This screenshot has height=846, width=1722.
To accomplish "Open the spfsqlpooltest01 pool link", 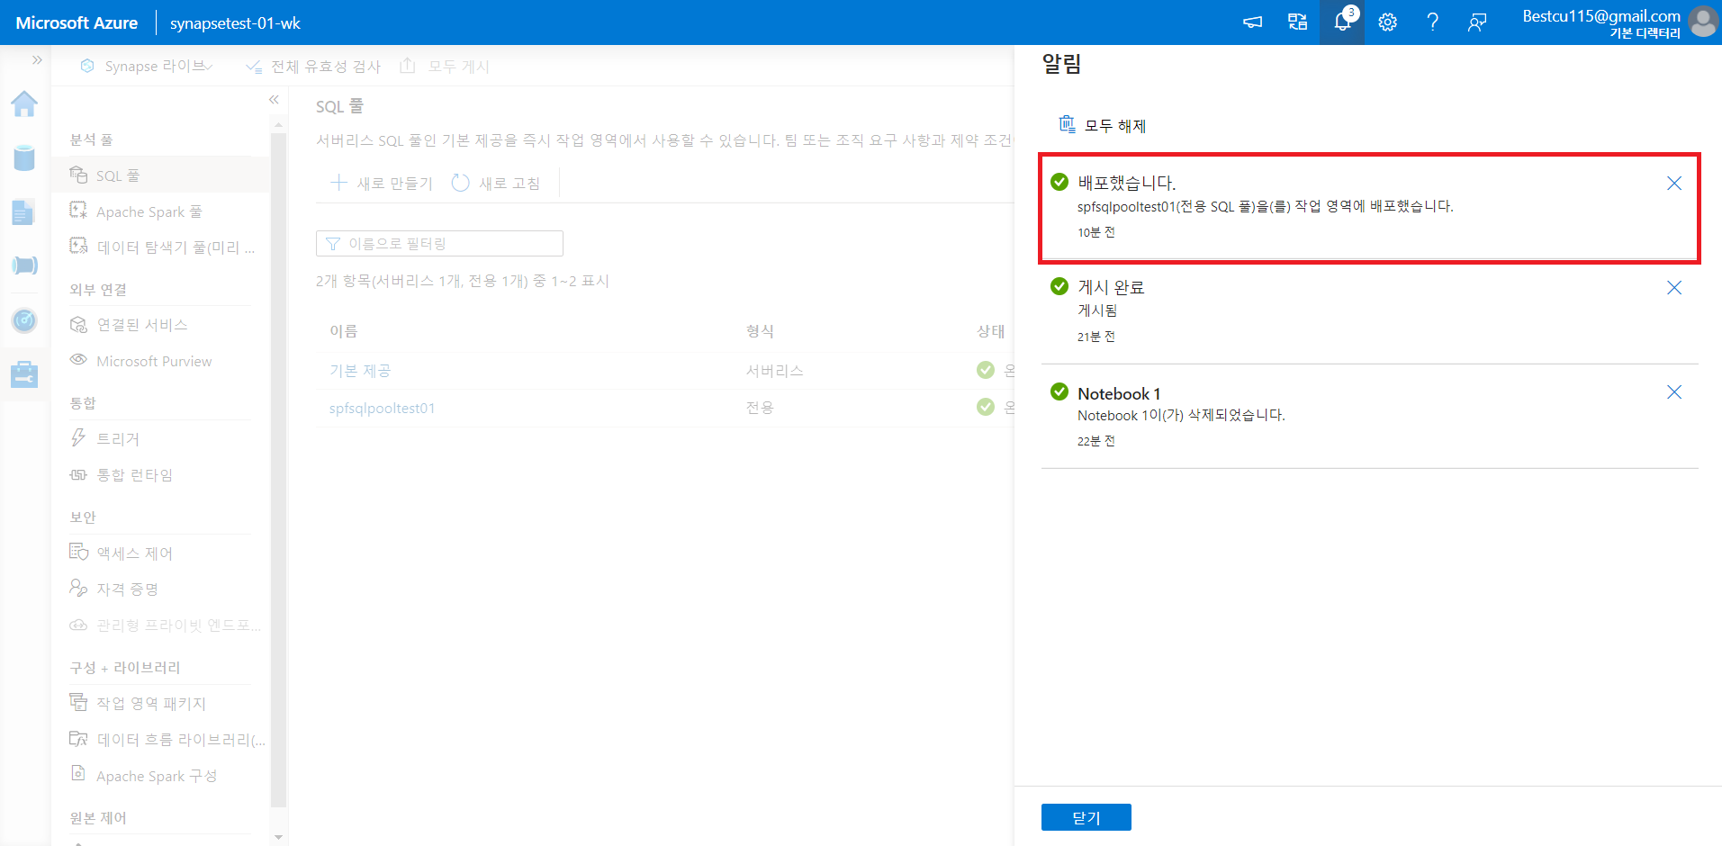I will (382, 409).
